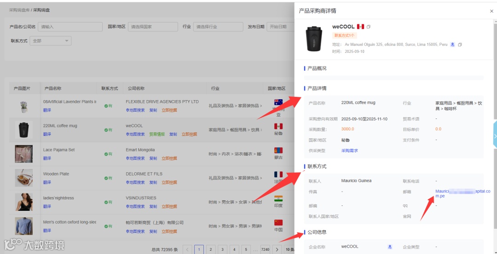This screenshot has width=497, height=254.
Task: Click the Peru flag beside weCOOL in the detail header
Action: click(360, 27)
